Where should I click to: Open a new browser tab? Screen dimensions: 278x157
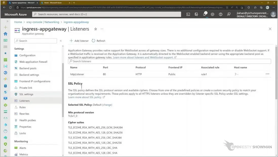(x=74, y=3)
